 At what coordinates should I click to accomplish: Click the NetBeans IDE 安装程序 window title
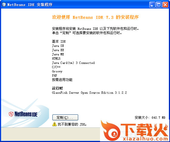click(30, 5)
